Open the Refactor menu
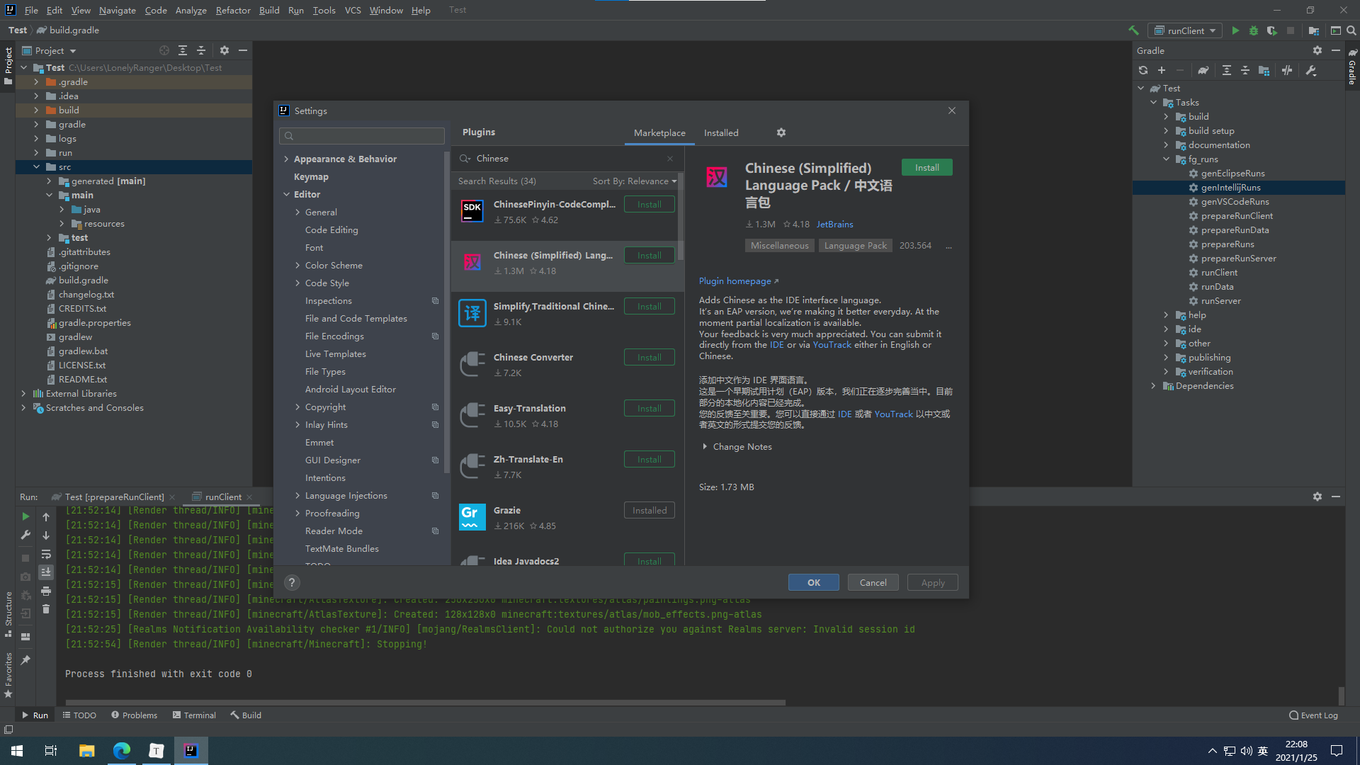The image size is (1360, 765). 233,10
